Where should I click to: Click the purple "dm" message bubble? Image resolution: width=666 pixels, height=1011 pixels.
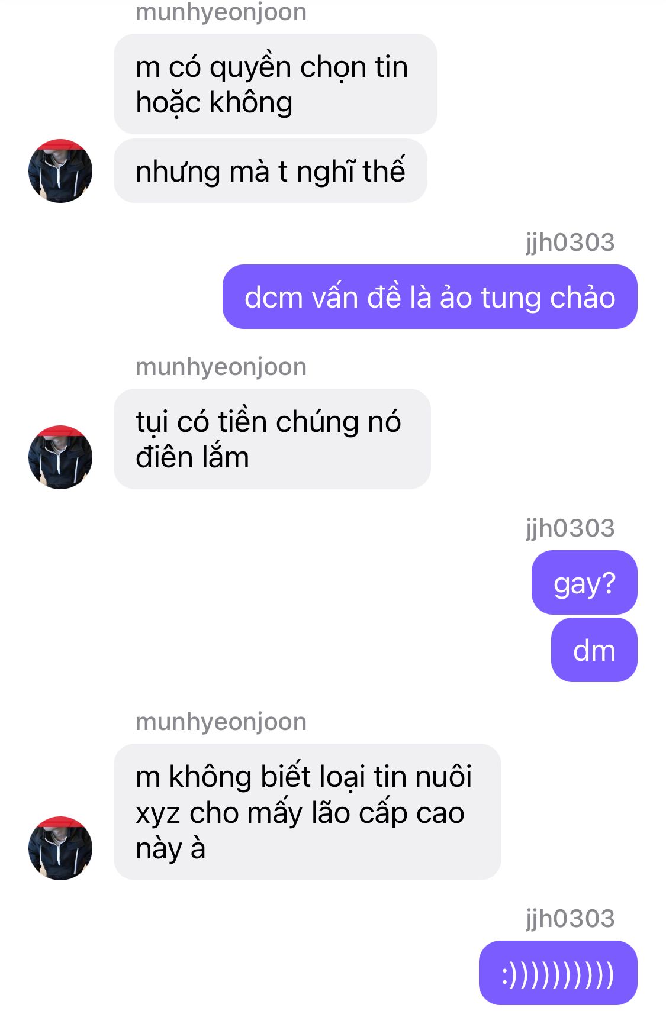click(x=594, y=650)
